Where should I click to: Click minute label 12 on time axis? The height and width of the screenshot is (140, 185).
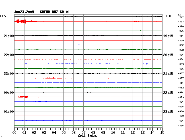133,133
